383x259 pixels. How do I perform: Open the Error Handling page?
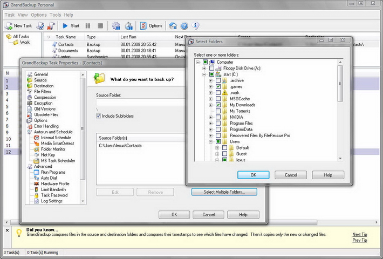46,126
